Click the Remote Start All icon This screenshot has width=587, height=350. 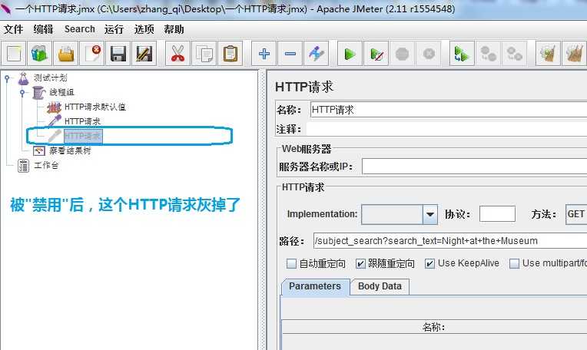[x=462, y=54]
